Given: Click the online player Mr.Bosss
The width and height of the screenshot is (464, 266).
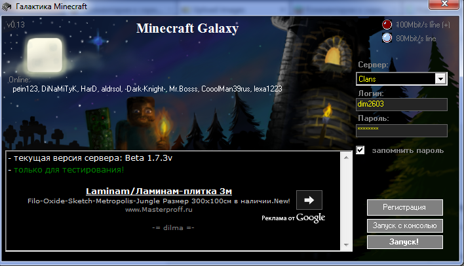Looking at the screenshot, I should (x=183, y=89).
